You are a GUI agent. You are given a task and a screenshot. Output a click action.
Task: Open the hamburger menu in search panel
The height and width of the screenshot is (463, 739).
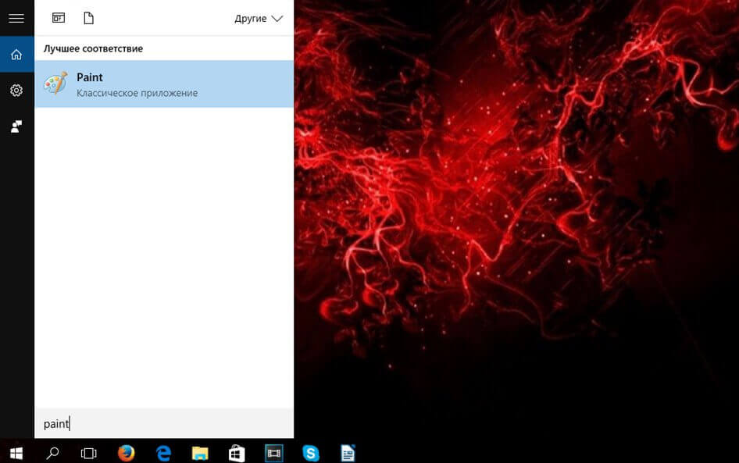(x=16, y=18)
